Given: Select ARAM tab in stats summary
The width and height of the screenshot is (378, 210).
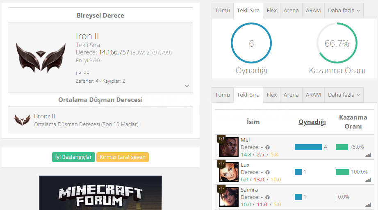Looking at the screenshot, I should [313, 11].
